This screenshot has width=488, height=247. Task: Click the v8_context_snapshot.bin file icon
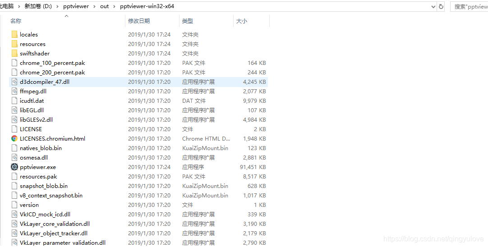(14, 195)
